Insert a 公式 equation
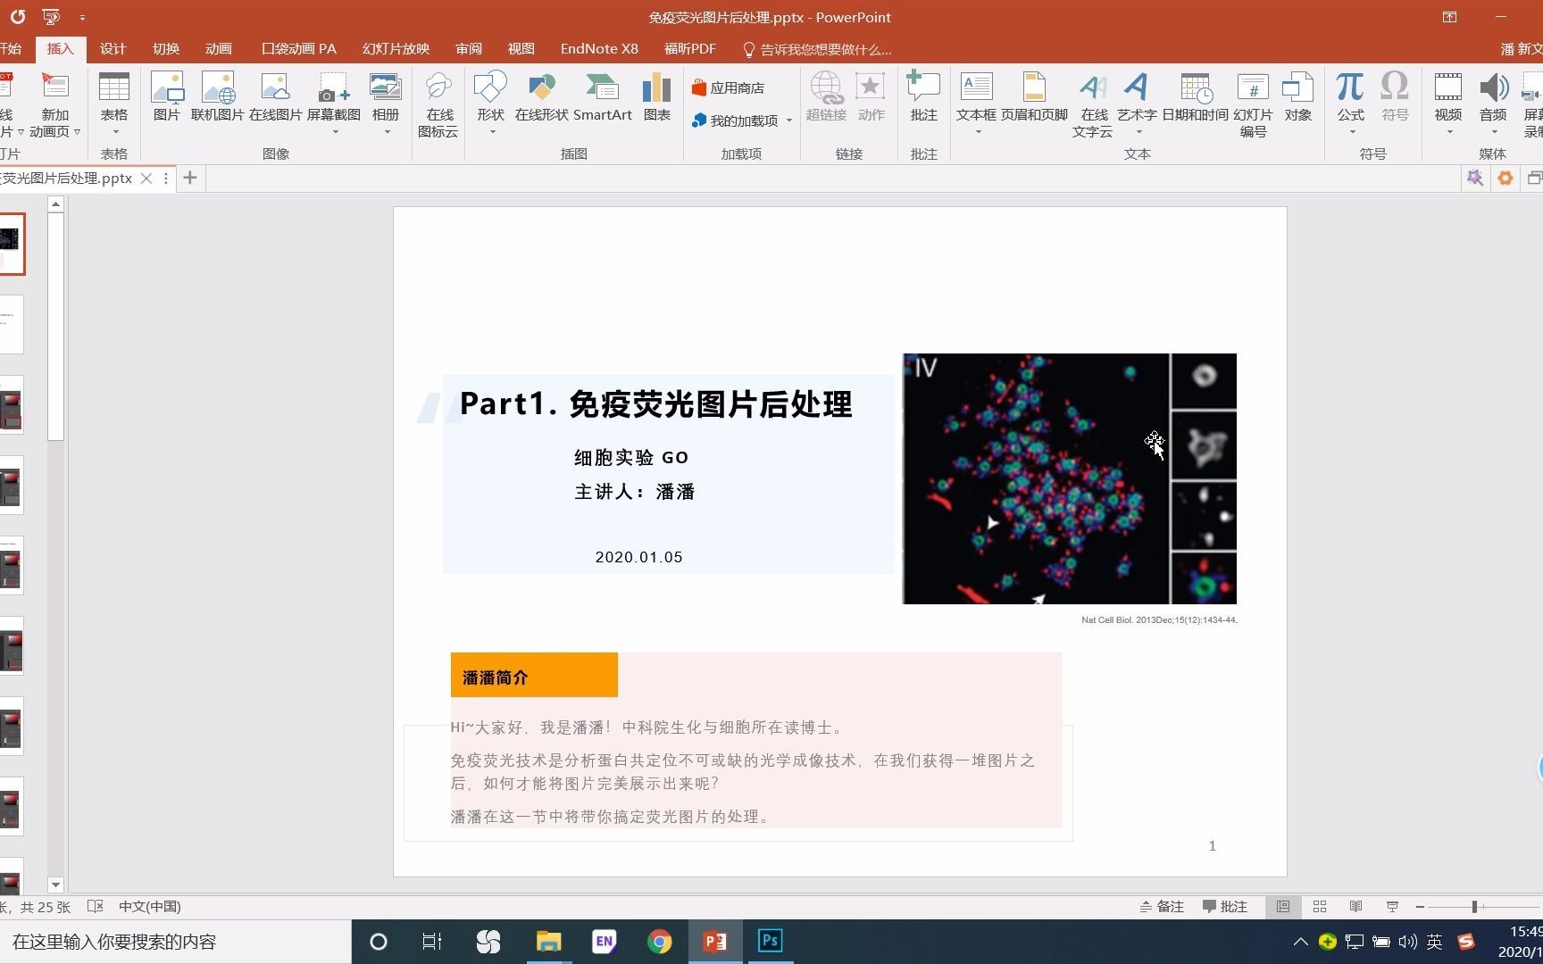The height and width of the screenshot is (964, 1543). point(1350,96)
